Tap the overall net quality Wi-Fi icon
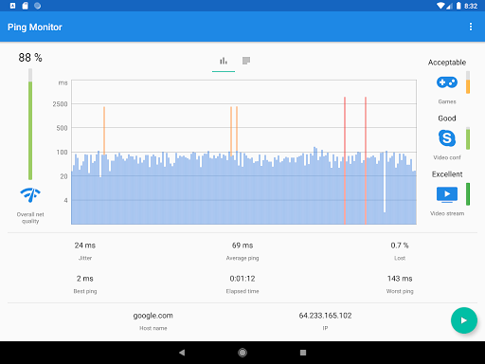 (x=30, y=194)
